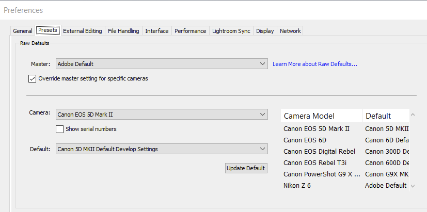Sort by Camera Model column header
This screenshot has height=212, width=427.
(x=321, y=116)
